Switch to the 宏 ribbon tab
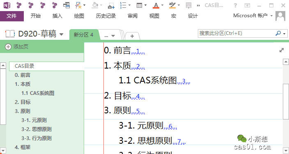The image size is (289, 154). [173, 16]
